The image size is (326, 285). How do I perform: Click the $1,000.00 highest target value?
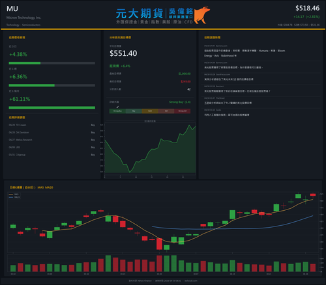click(x=185, y=74)
